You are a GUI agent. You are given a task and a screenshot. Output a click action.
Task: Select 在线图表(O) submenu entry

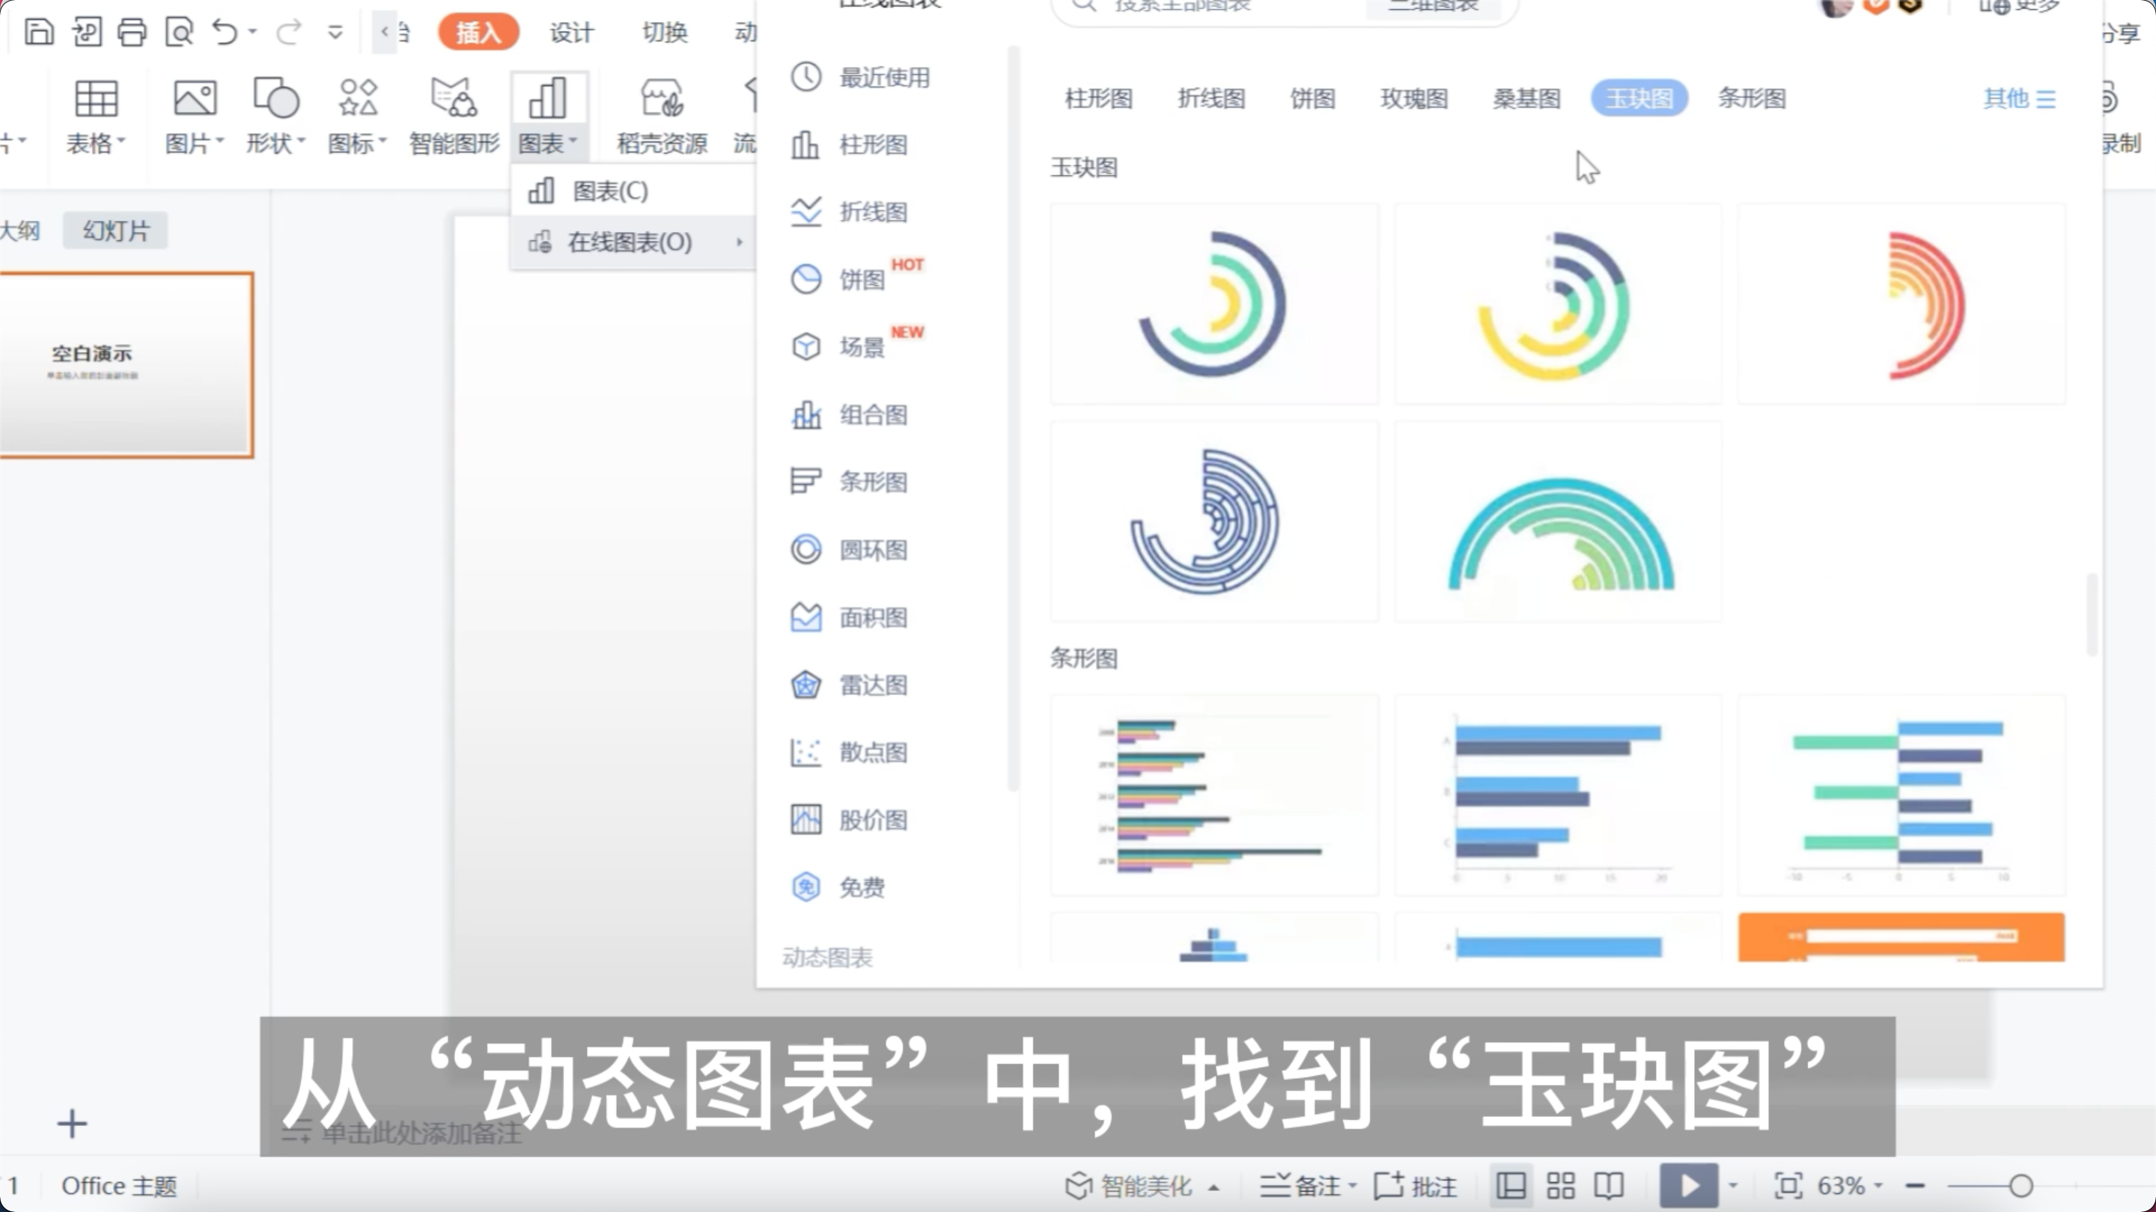coord(633,242)
